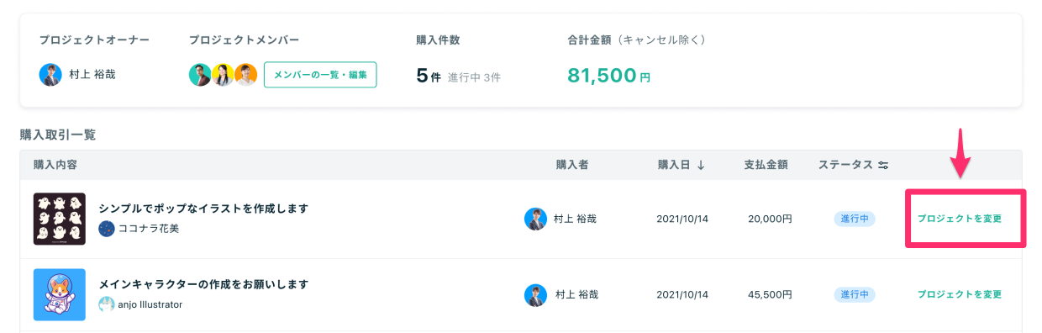
Task: Click プロジェクトを変更 for second purchase
Action: point(960,295)
